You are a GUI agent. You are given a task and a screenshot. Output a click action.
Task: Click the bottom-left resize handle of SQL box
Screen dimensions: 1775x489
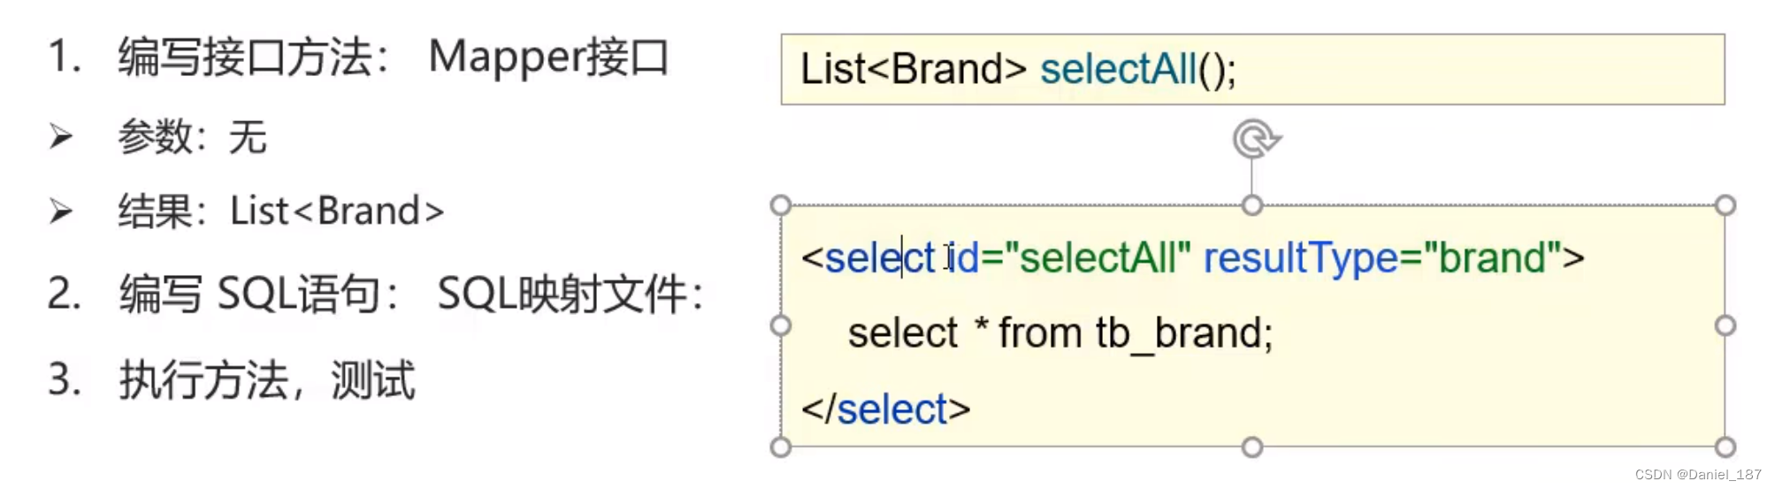click(x=780, y=447)
